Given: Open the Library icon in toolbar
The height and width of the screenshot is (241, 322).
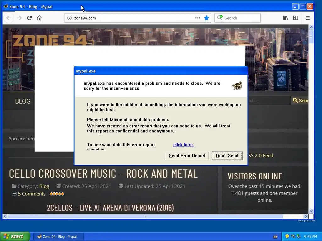Looking at the screenshot, I should pos(286,18).
